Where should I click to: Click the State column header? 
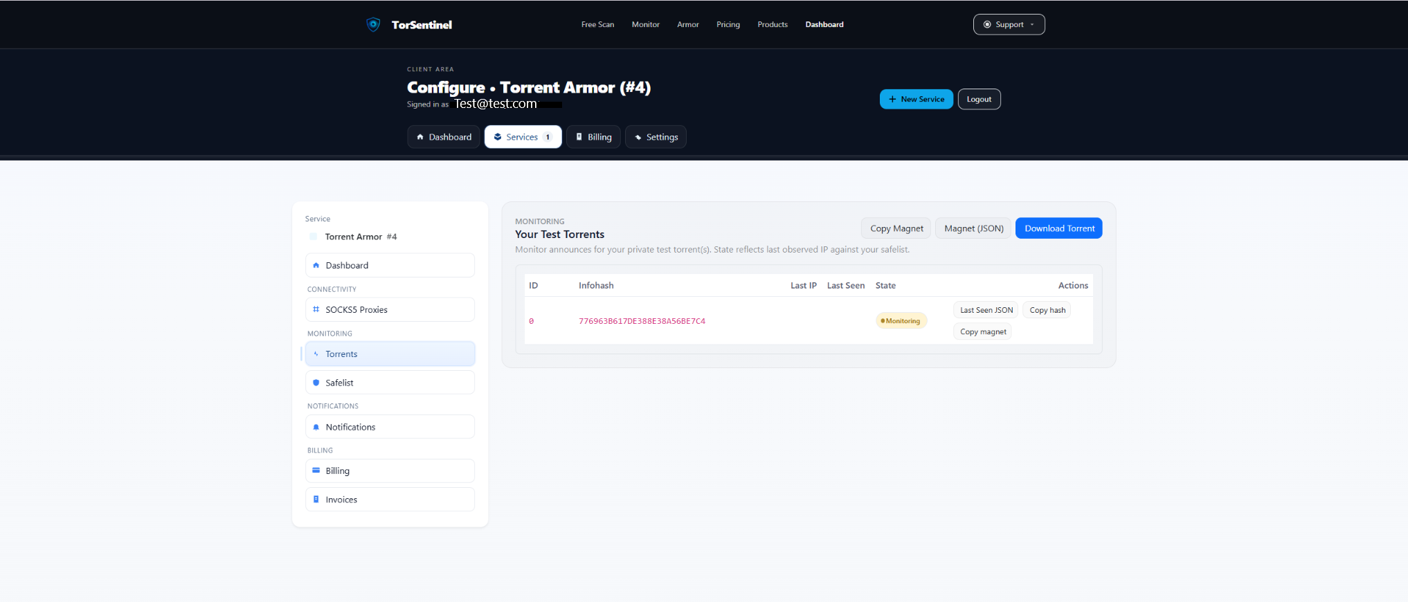tap(885, 285)
